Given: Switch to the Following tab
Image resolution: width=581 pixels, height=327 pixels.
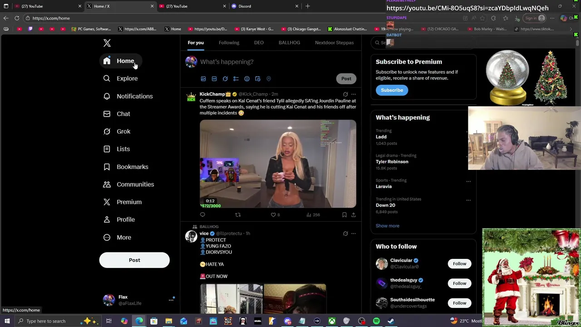Looking at the screenshot, I should [229, 43].
